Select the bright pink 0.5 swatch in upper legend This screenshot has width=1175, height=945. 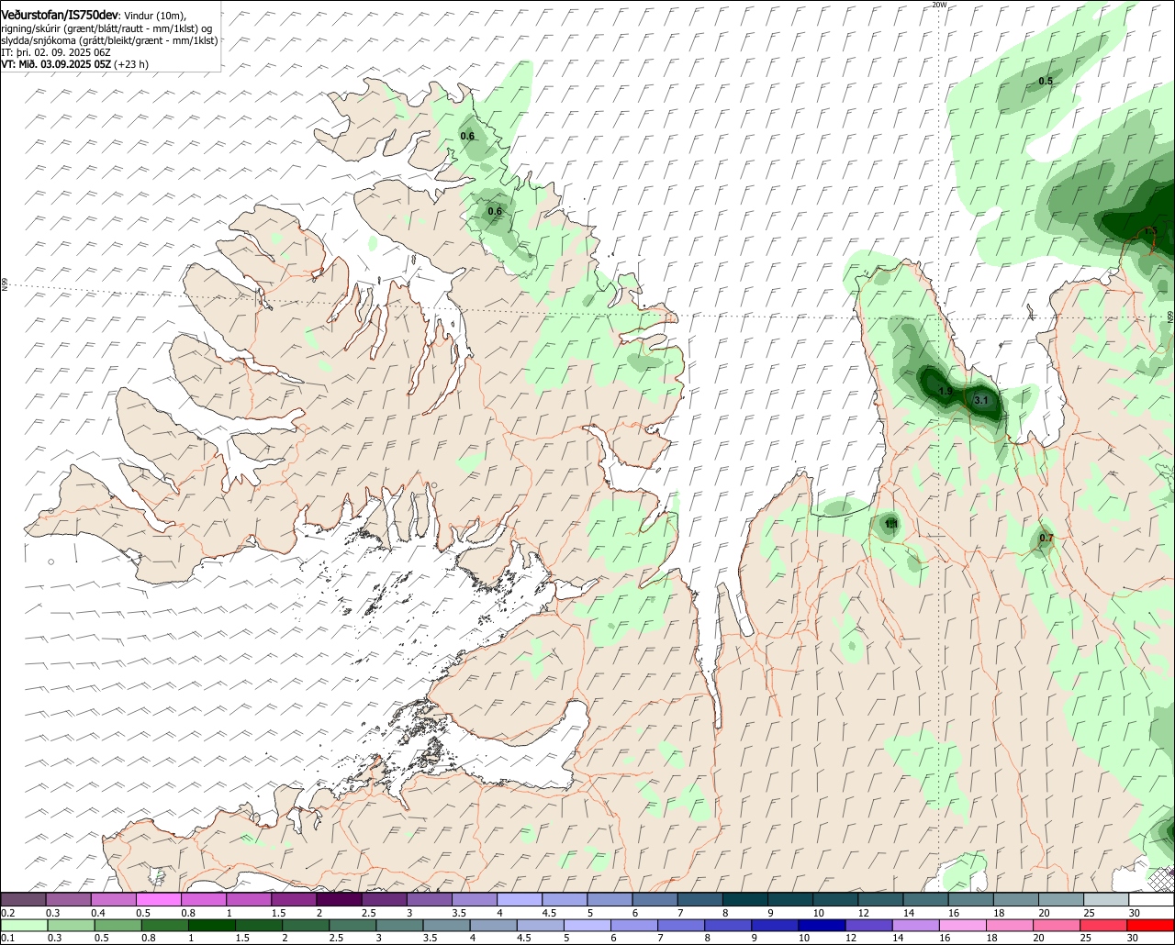pyautogui.click(x=158, y=899)
